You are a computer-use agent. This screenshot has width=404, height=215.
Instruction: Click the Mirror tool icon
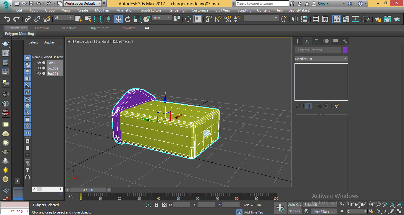[295, 19]
